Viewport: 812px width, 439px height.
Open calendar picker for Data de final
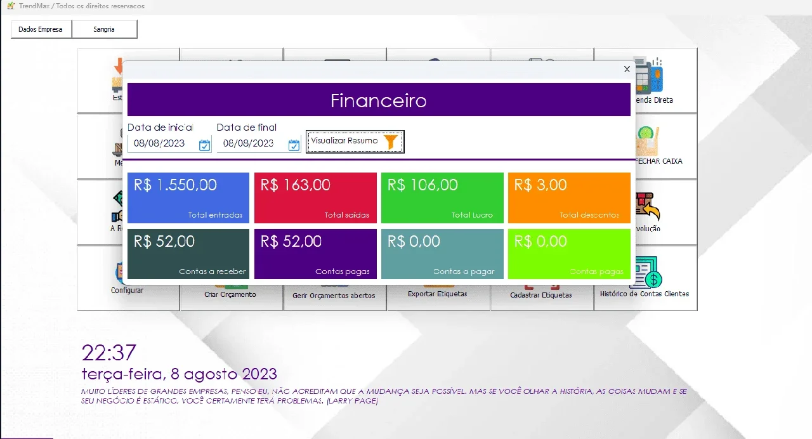tap(294, 145)
